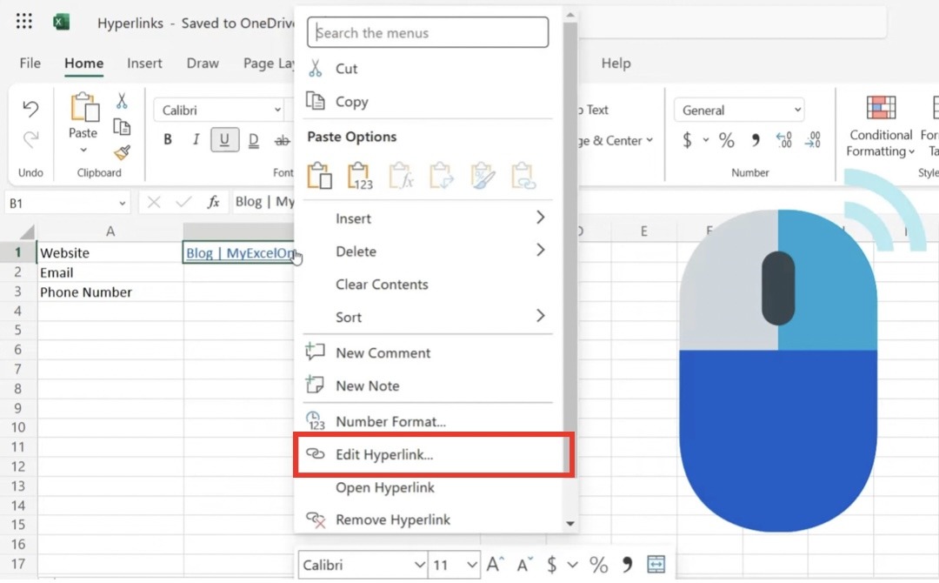Open the File tab
Viewport: 939px width, 583px height.
pos(30,63)
